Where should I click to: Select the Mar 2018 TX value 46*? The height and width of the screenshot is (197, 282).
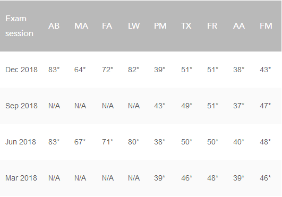(x=186, y=178)
